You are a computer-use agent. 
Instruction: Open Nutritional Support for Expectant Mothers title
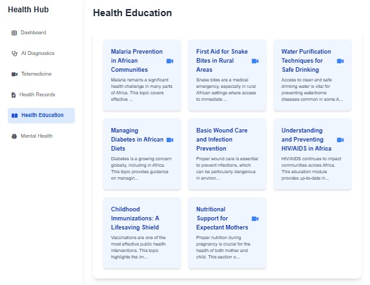pos(222,218)
